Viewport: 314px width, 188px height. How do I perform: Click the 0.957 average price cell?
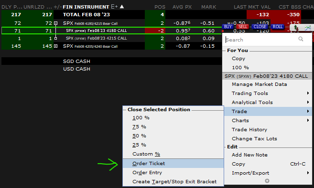point(183,31)
